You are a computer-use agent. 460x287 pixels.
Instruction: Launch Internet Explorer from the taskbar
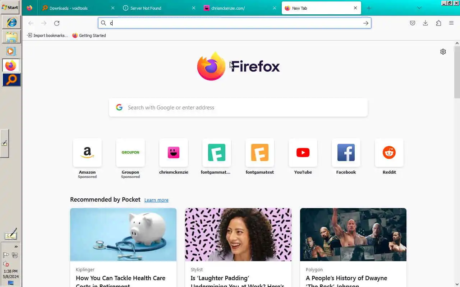[11, 22]
